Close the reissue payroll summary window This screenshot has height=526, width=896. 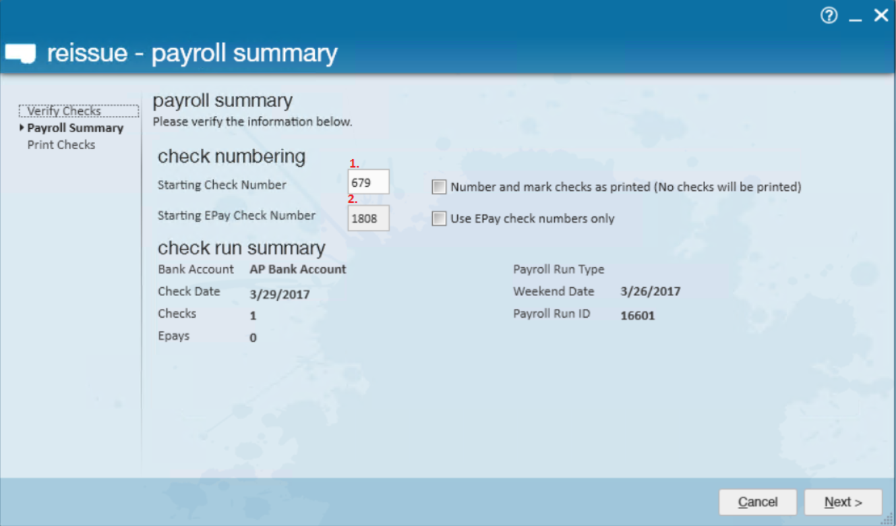[881, 16]
